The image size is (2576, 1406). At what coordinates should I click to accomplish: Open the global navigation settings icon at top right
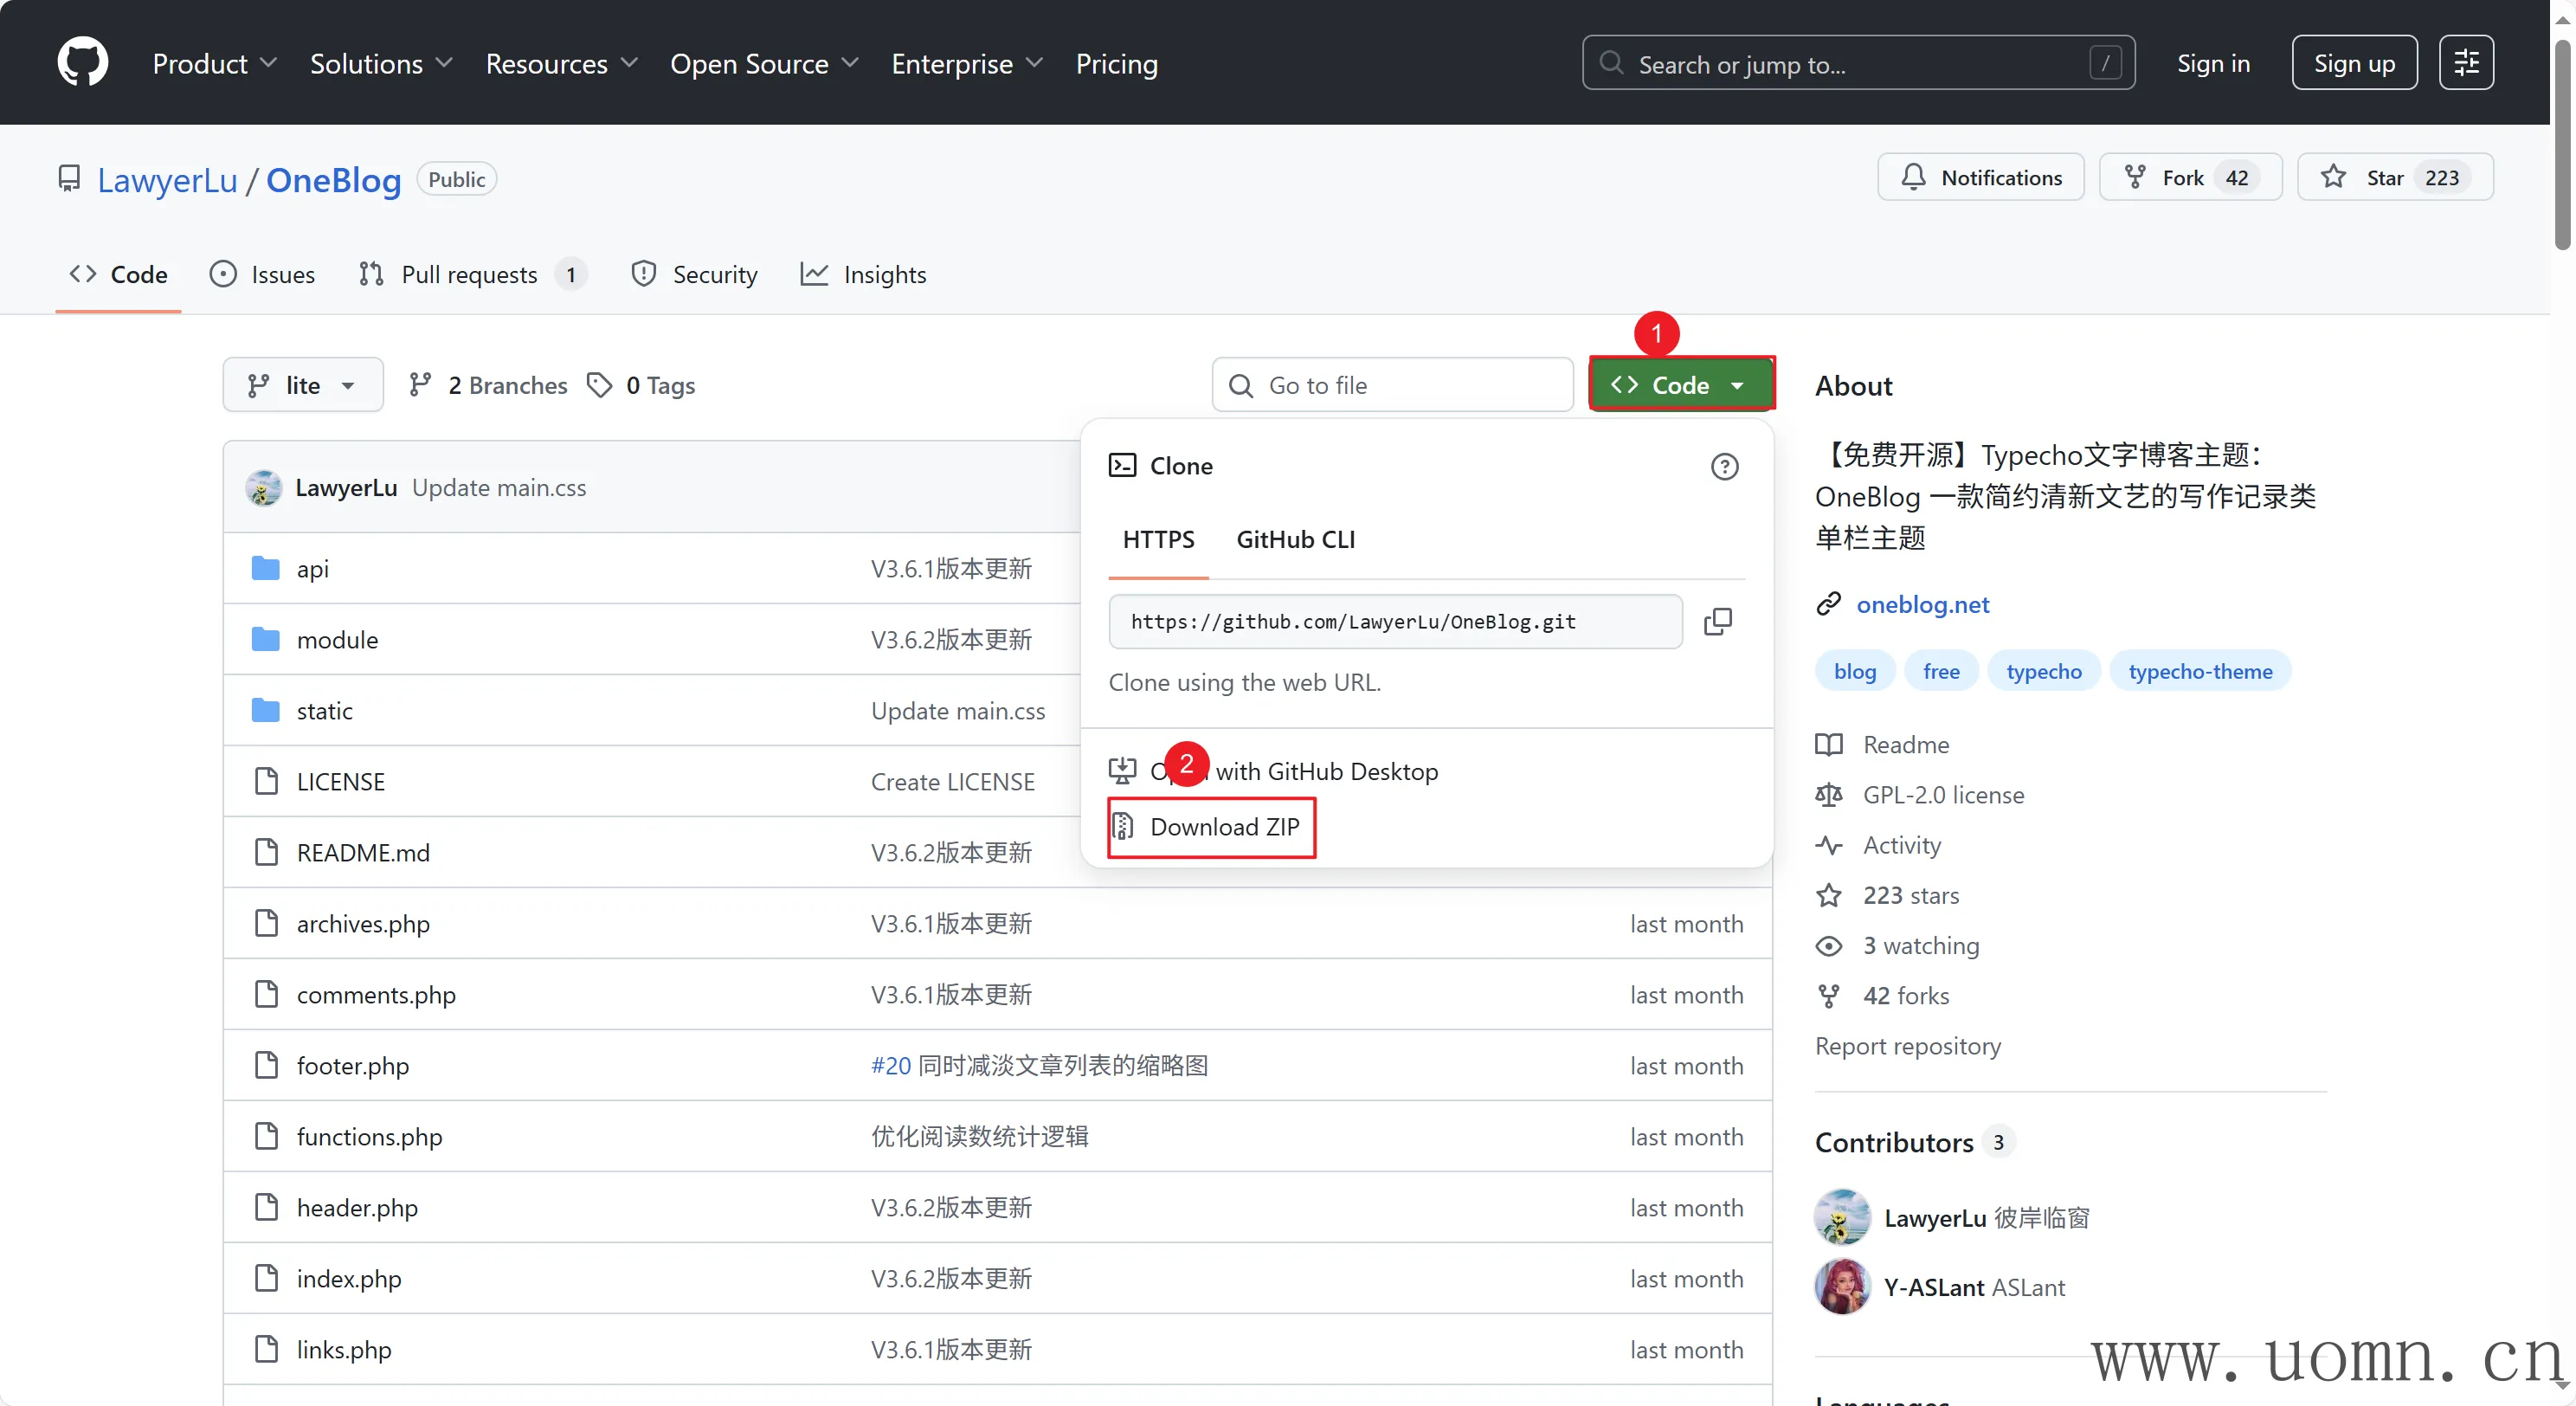(2465, 63)
